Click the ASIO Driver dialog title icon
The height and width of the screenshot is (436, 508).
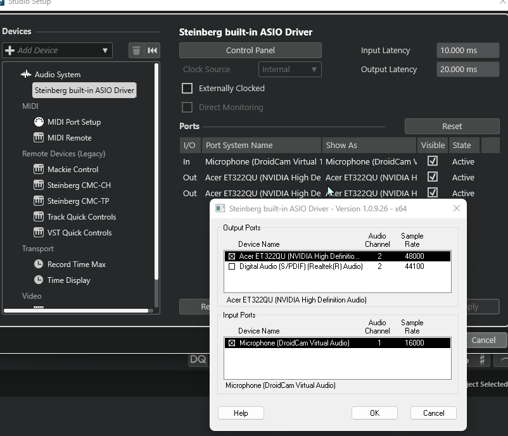pyautogui.click(x=220, y=209)
